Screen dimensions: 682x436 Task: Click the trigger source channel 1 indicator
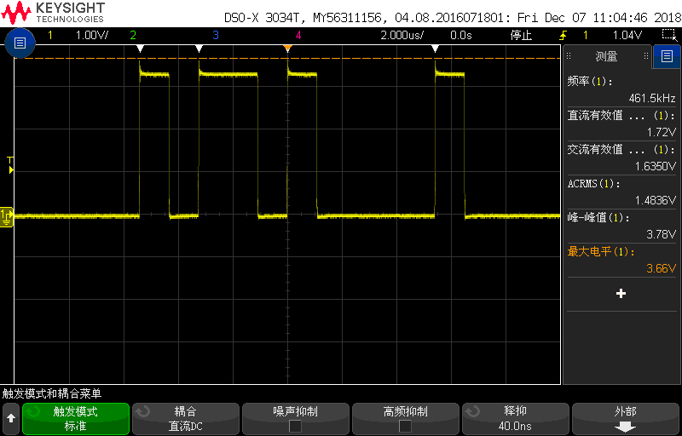pos(585,36)
